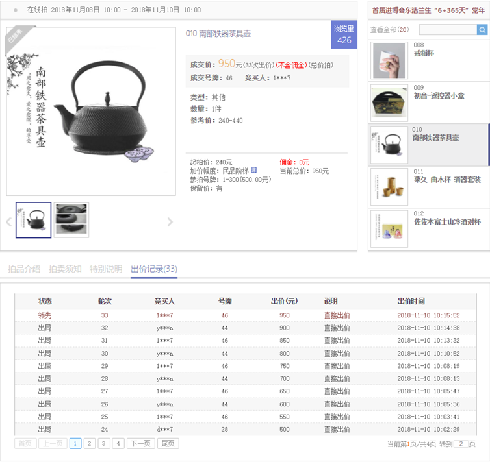490x462 pixels.
Task: Click bid amount 750 in round 29 row
Action: 285,366
